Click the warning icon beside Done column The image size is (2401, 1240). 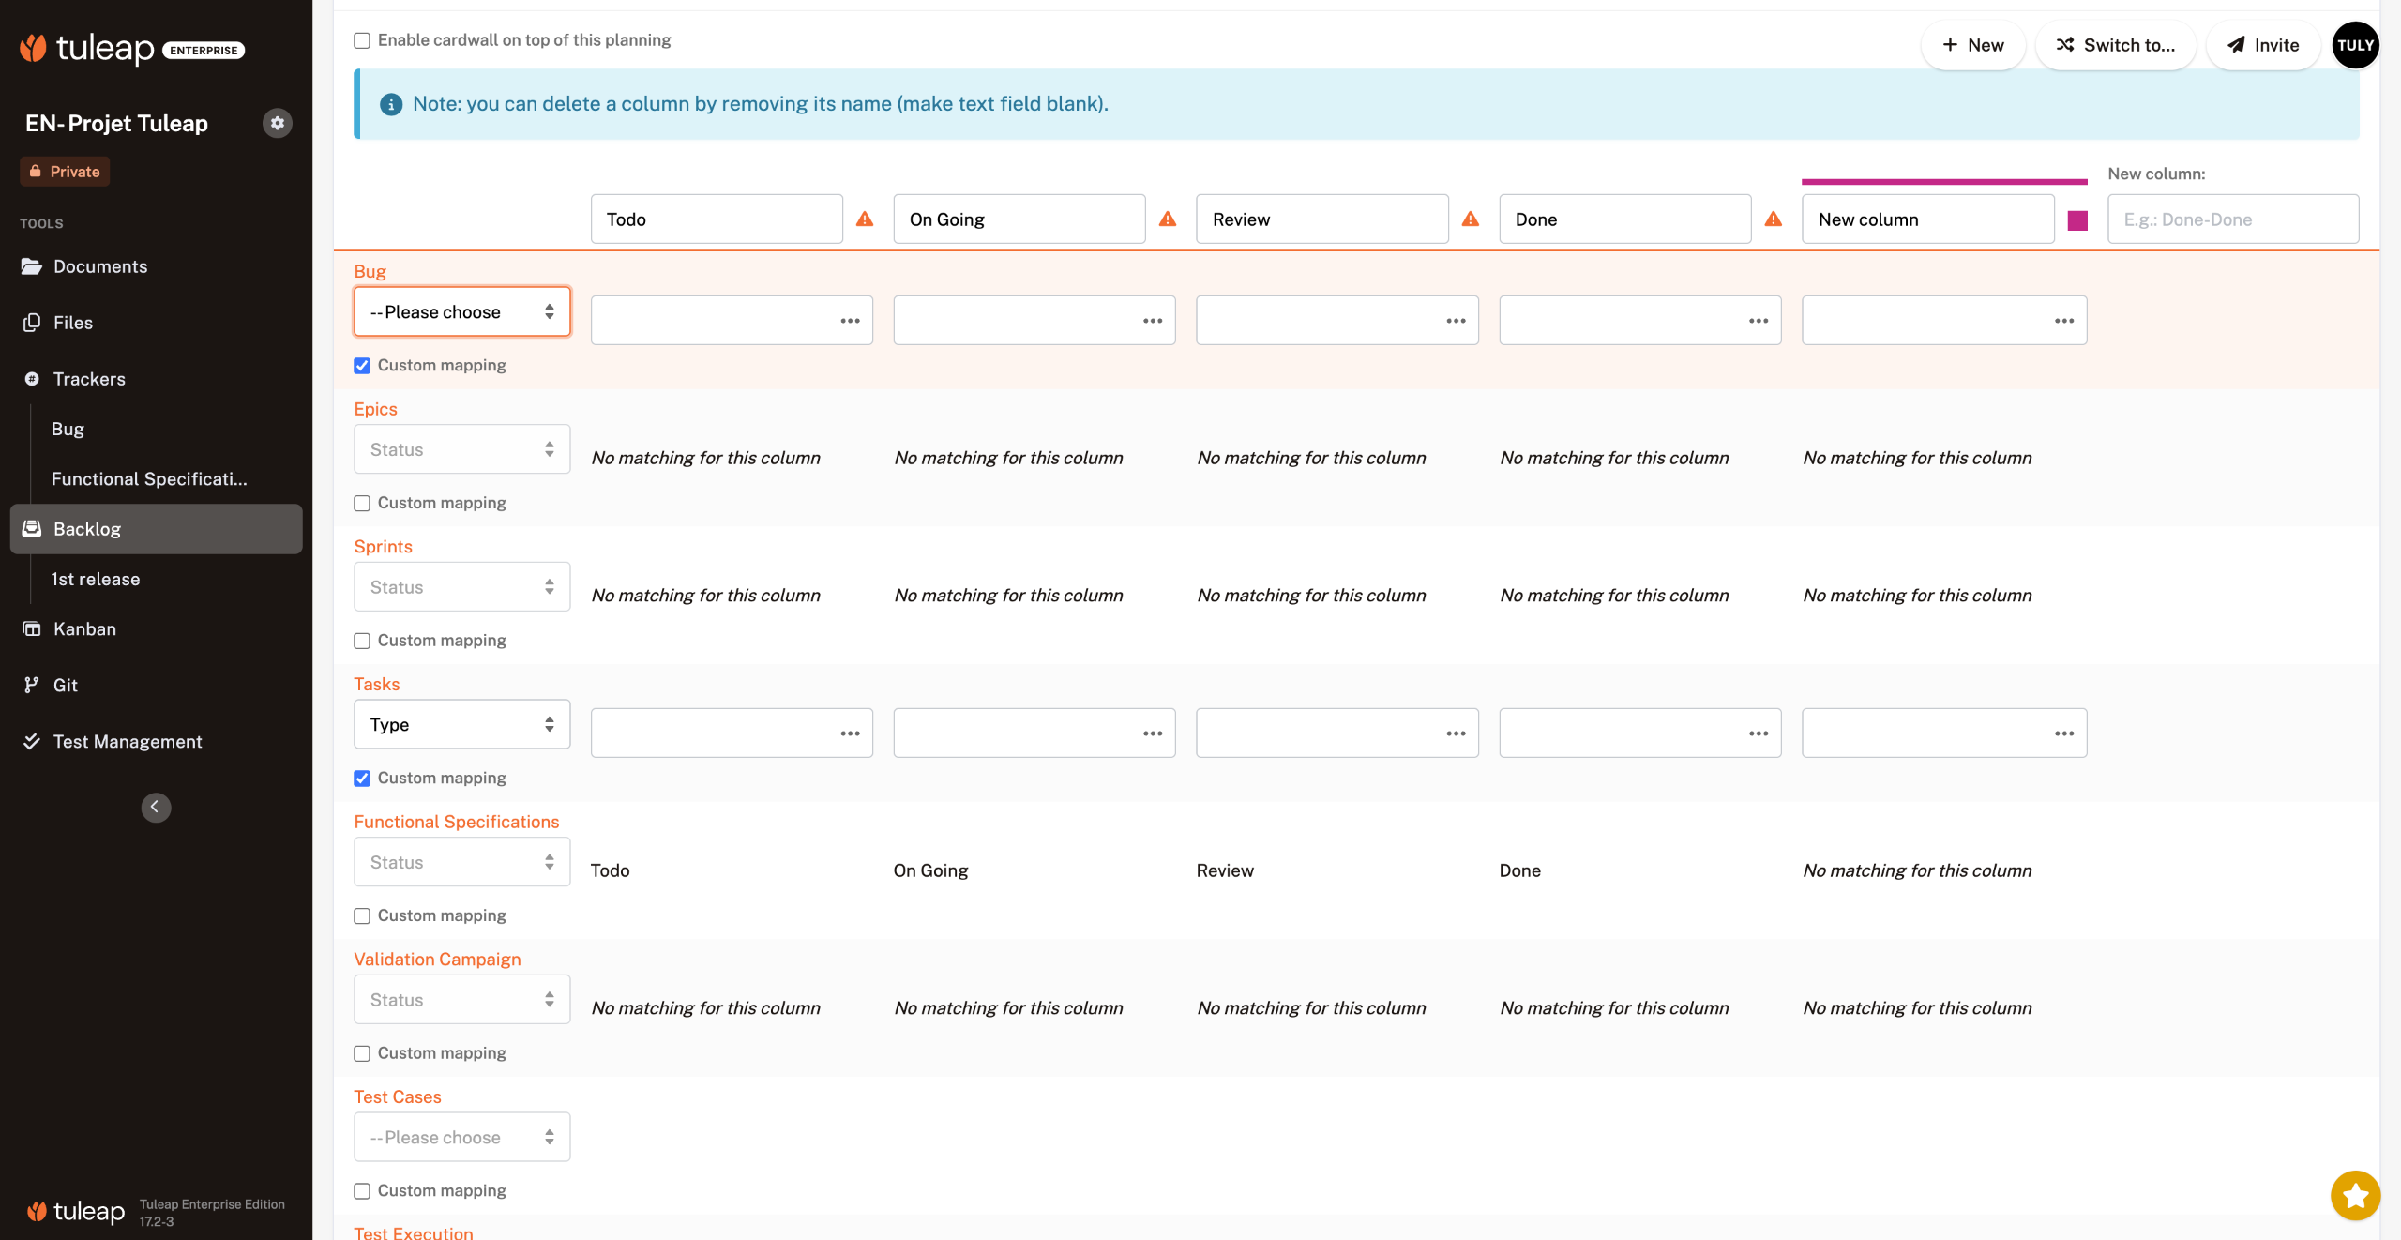click(x=1773, y=219)
